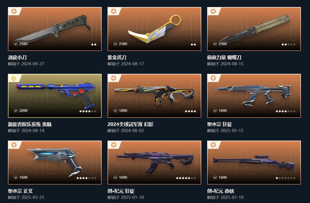Open the 剥皮小刀 knife skin thumbnail
Image resolution: width=310 pixels, height=203 pixels.
coord(55,29)
